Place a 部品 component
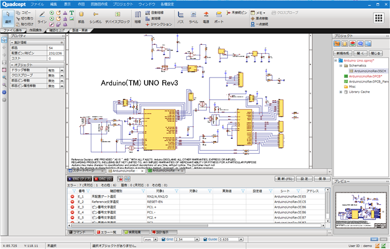 tap(81, 17)
